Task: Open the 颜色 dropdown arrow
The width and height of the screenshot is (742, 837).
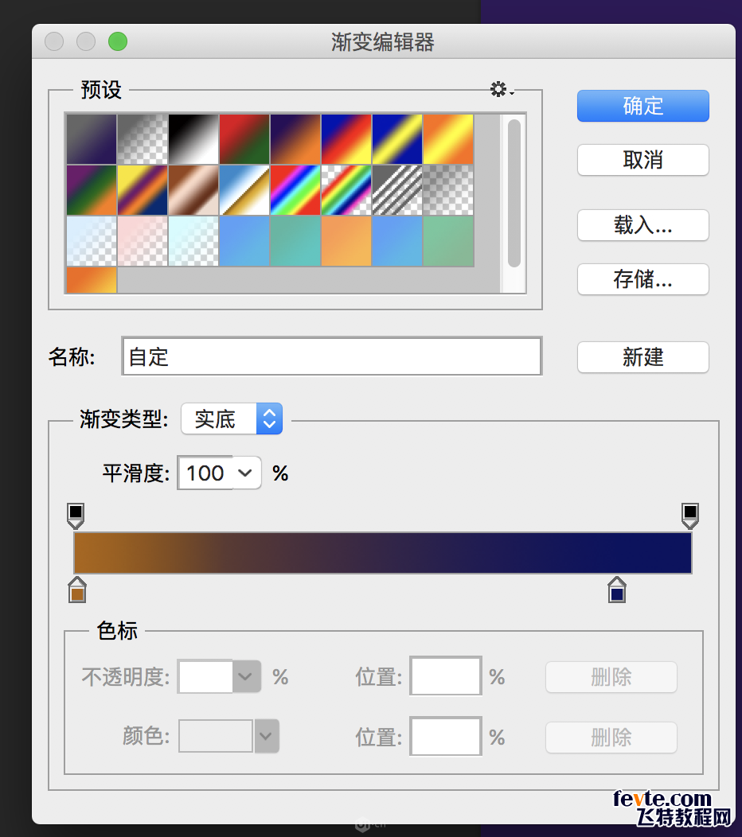Action: (266, 736)
